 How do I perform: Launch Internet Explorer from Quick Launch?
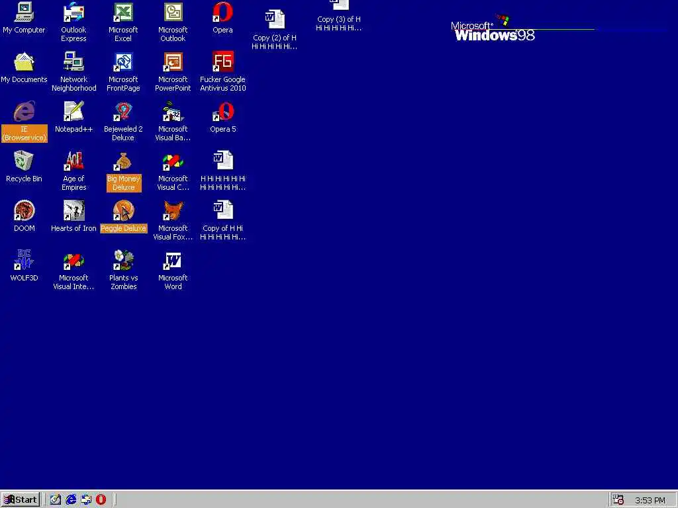(71, 500)
